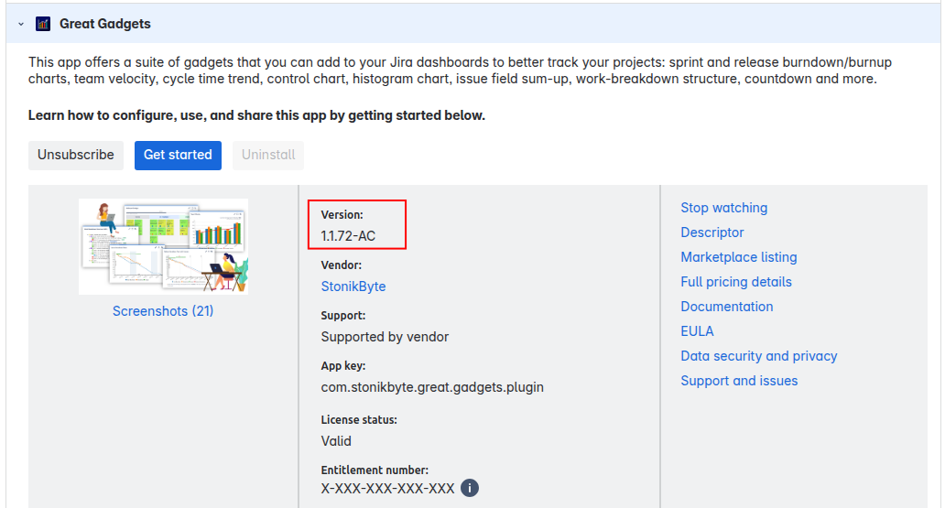Click the version number 1.1.72-AC
945x508 pixels.
[x=348, y=236]
